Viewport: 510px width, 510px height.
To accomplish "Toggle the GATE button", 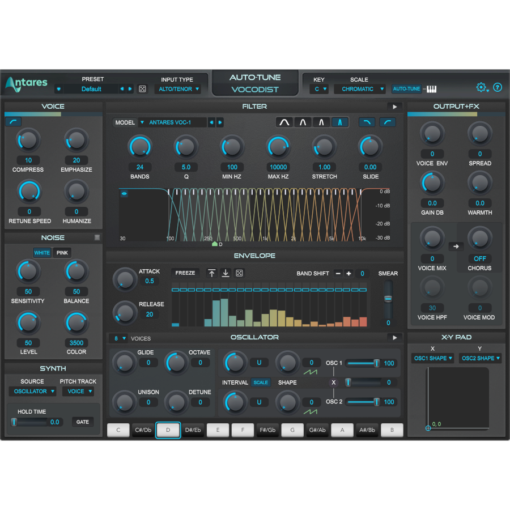I will (83, 422).
